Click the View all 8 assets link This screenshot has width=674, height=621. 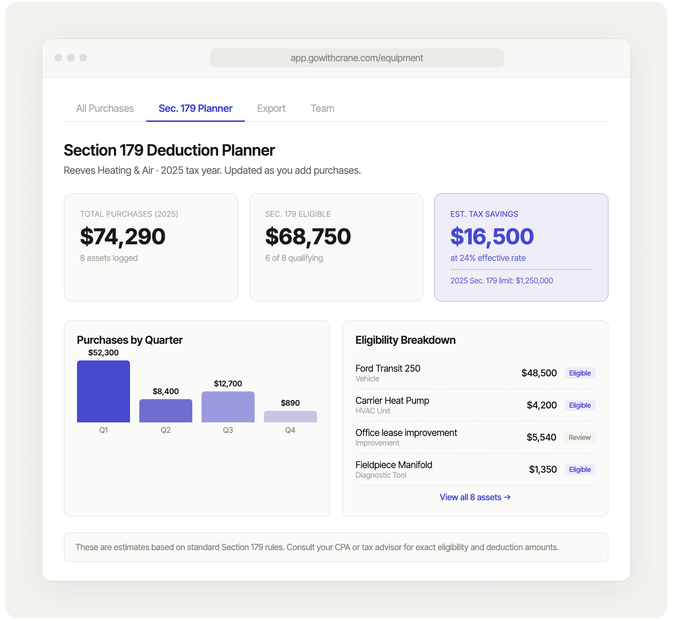click(x=470, y=497)
